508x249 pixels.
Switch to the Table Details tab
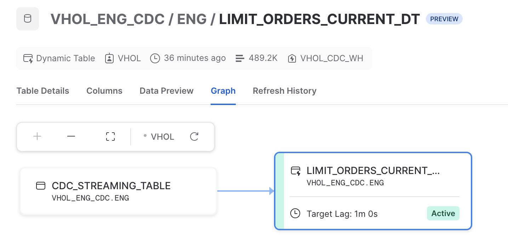point(43,91)
